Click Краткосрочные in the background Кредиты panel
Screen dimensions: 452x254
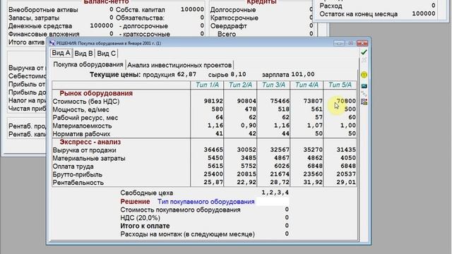tap(234, 18)
